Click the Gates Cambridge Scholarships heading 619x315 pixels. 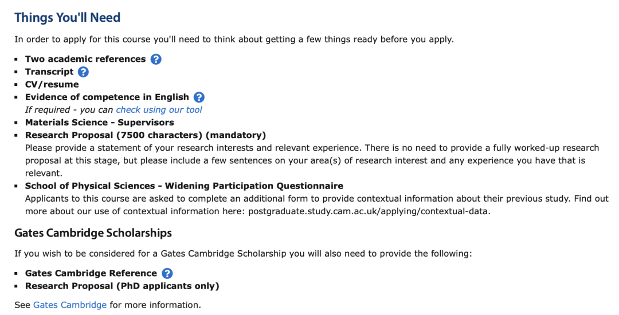coord(93,233)
